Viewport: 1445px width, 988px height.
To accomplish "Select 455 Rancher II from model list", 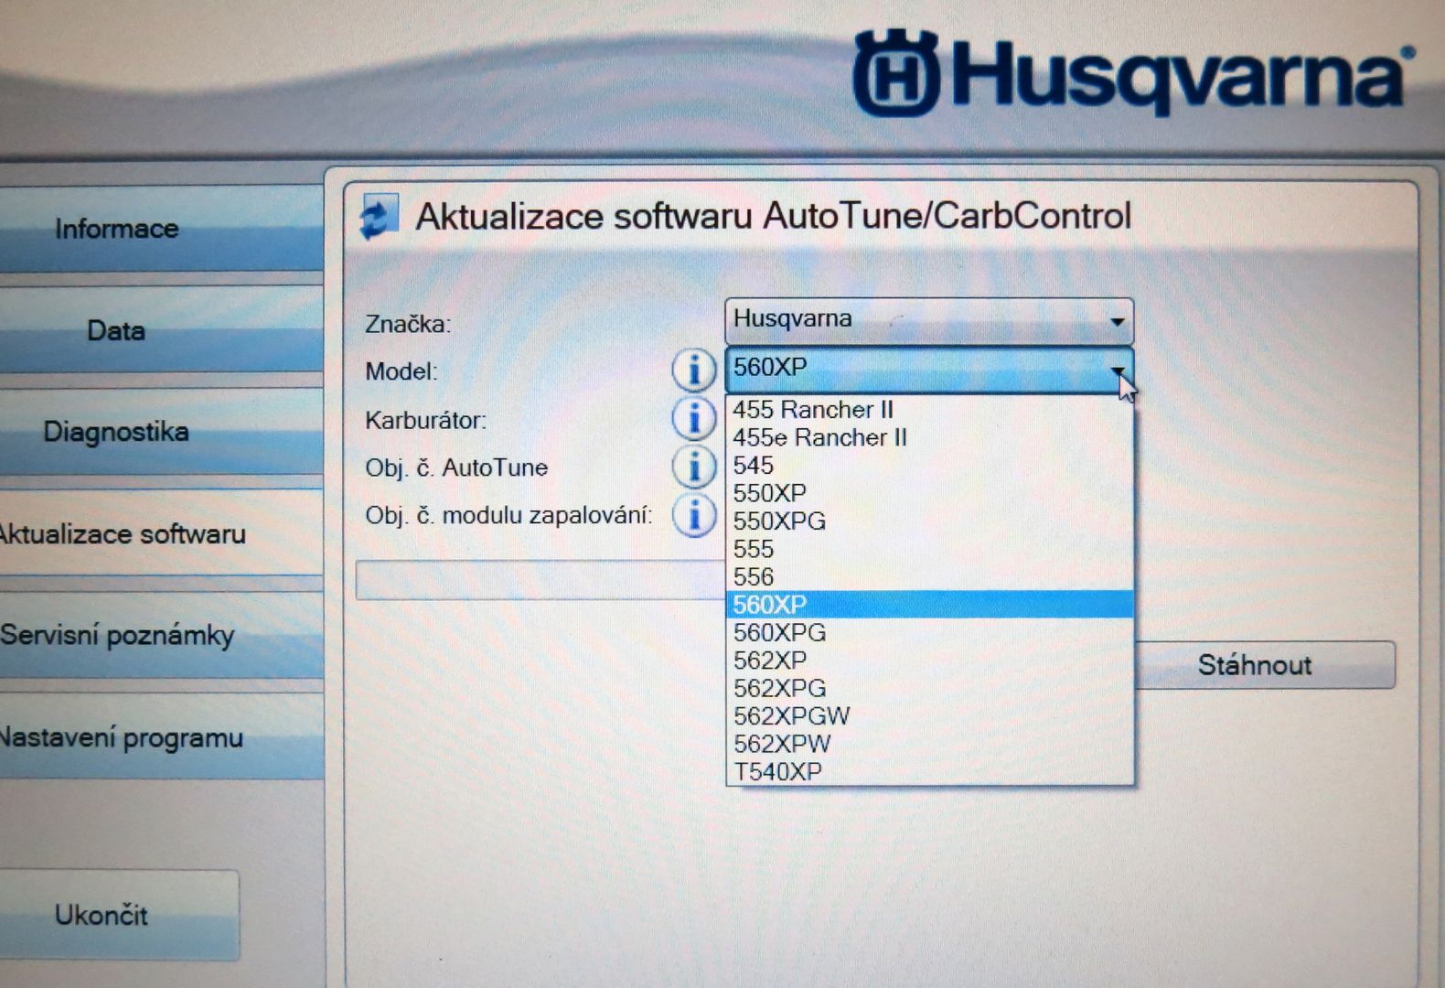I will [x=812, y=410].
